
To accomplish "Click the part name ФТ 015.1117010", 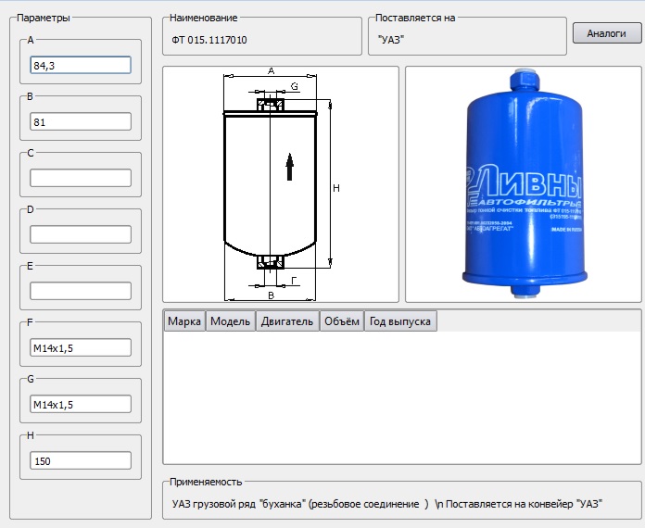I will pos(209,40).
